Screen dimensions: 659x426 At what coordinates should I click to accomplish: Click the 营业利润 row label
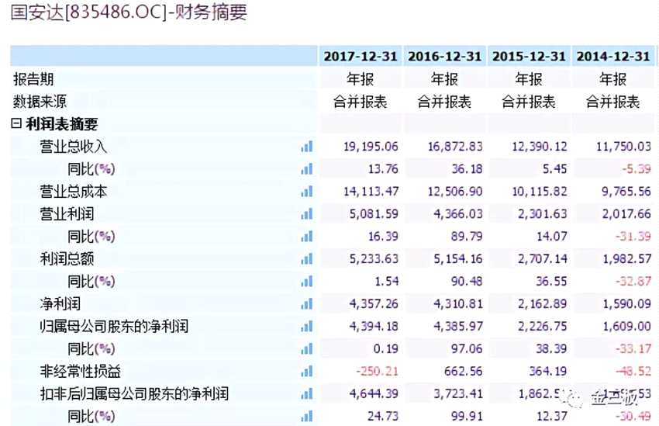(x=67, y=214)
